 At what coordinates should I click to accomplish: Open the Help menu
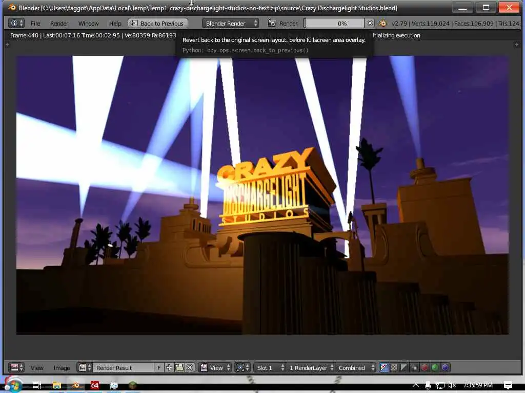[x=115, y=24]
